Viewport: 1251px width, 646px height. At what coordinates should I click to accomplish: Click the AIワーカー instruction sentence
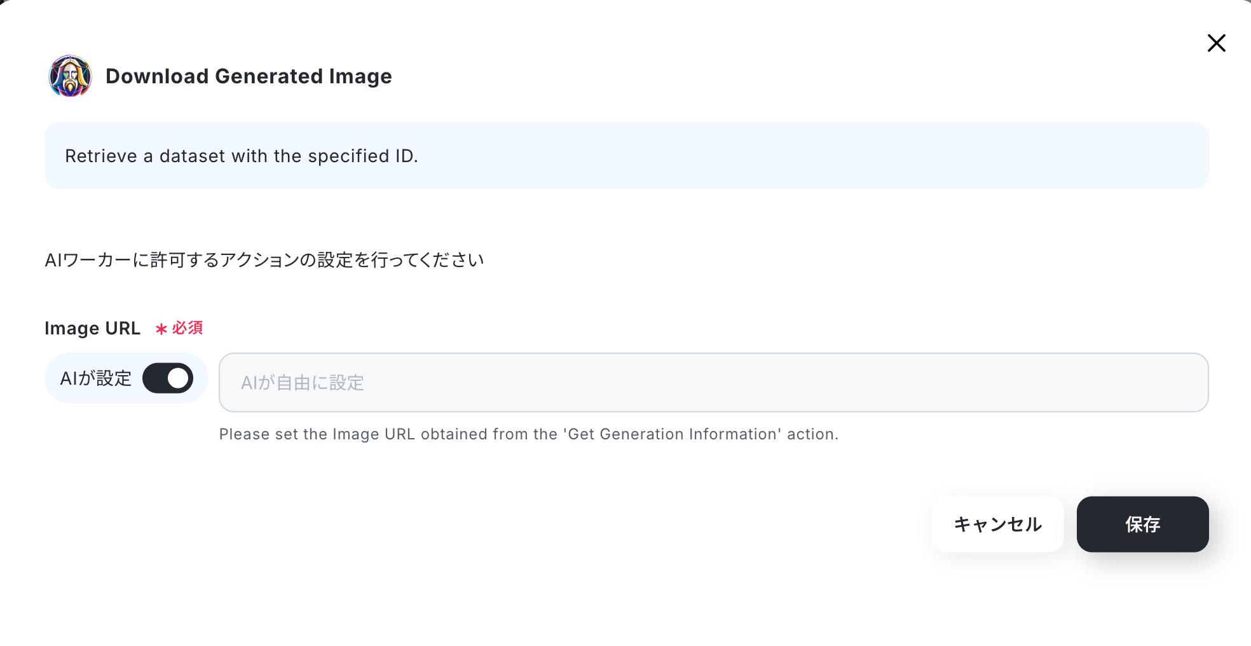pyautogui.click(x=264, y=260)
